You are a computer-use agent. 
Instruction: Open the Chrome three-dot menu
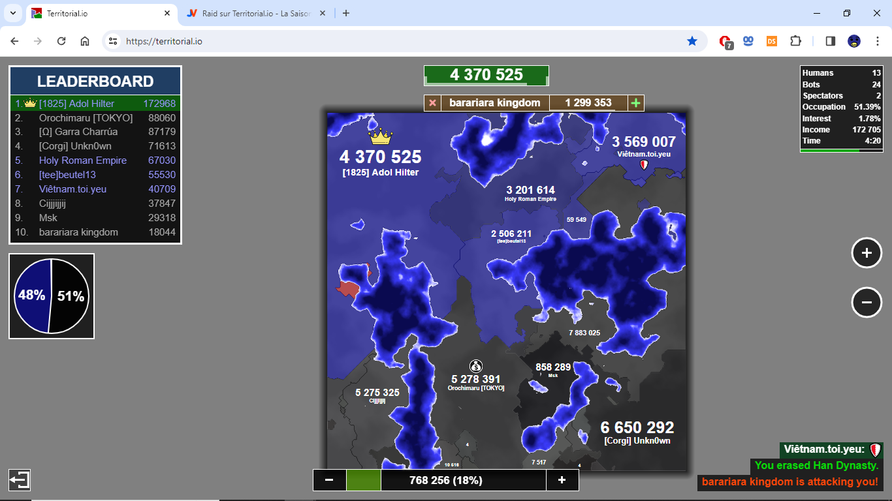point(878,41)
